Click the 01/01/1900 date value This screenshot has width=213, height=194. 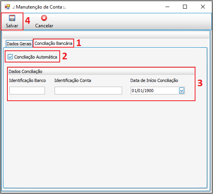[x=142, y=91]
